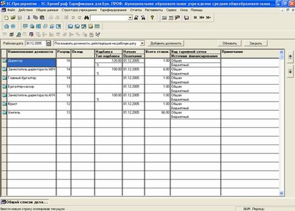Click the row icon beside Главный бухгалтер

pos(4,78)
